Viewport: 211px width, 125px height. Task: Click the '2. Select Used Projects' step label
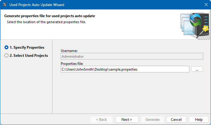29,55
